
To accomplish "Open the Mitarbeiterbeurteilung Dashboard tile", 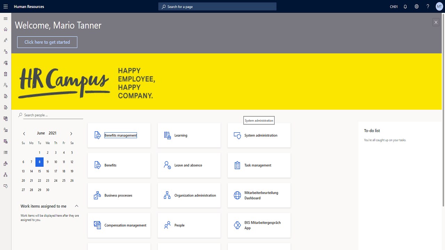I will pyautogui.click(x=259, y=195).
